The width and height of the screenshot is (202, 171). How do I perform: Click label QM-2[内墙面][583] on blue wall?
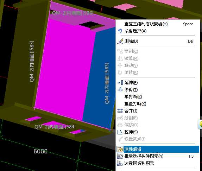107,83
